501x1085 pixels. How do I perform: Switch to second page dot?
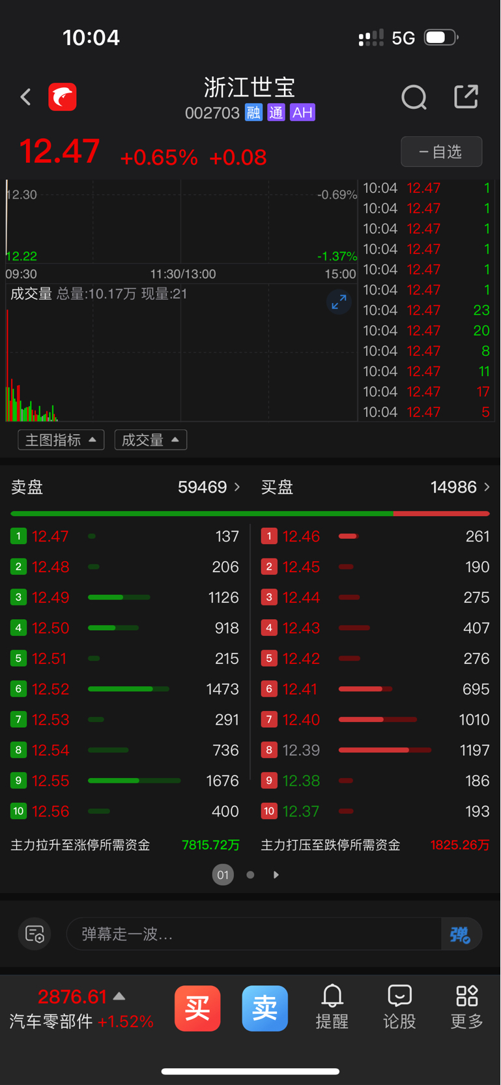250,875
